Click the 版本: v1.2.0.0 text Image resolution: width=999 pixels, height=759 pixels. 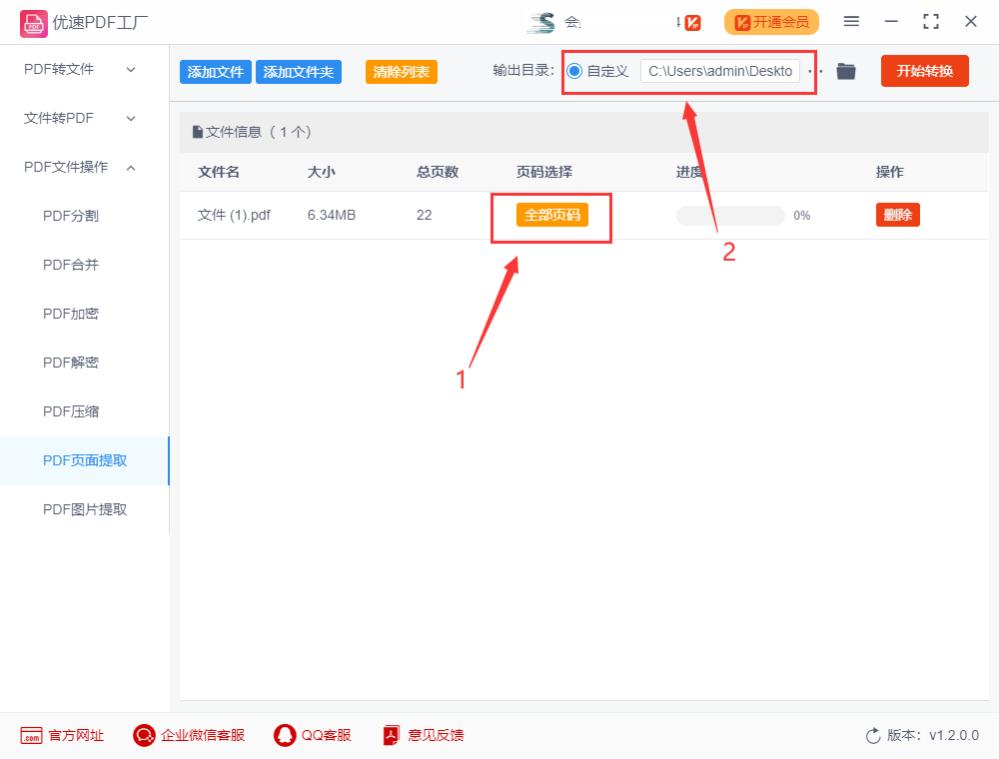click(x=933, y=735)
